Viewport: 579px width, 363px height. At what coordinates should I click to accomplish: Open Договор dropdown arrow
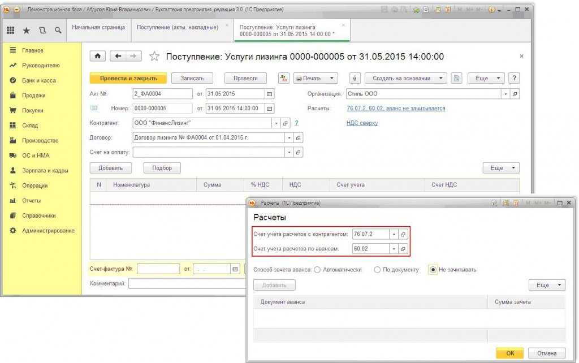point(289,138)
